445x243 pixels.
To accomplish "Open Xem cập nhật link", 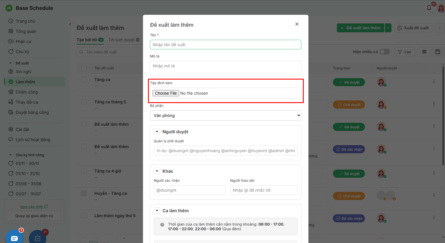I will coord(34,206).
